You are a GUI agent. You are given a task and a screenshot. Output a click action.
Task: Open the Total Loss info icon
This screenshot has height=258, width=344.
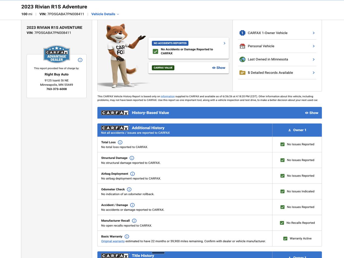[x=120, y=142]
